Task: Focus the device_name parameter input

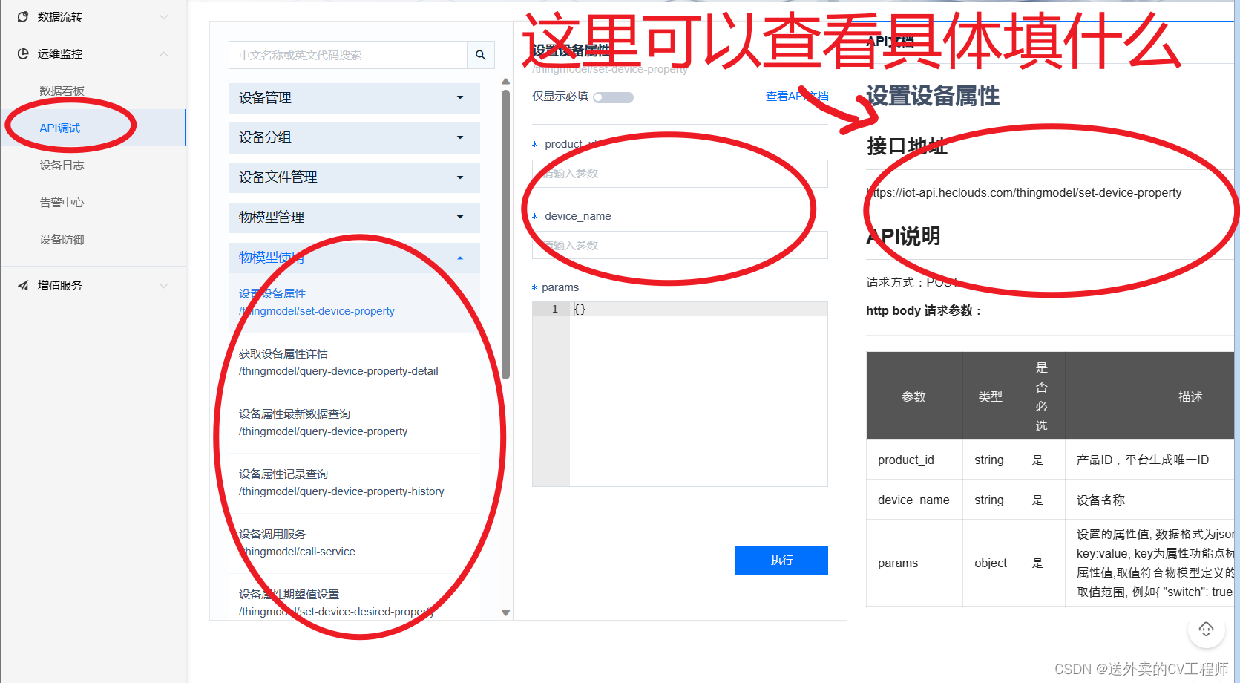Action: pyautogui.click(x=680, y=245)
